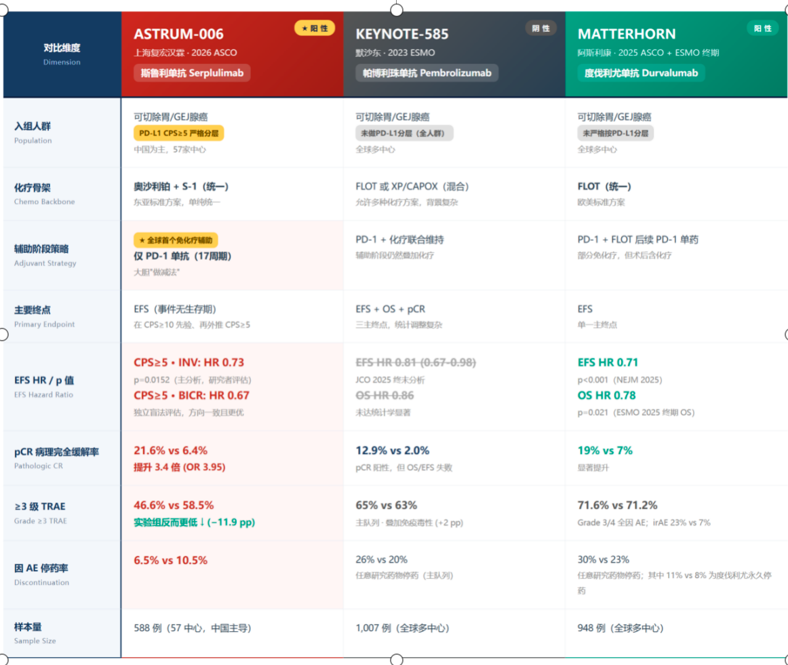The height and width of the screenshot is (665, 788).
Task: Click the ASTRUM-006 column title
Action: point(178,34)
